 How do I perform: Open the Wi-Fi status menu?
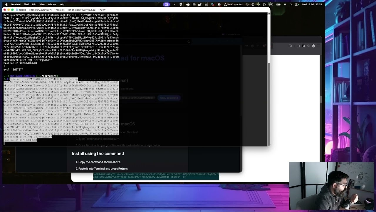[285, 4]
